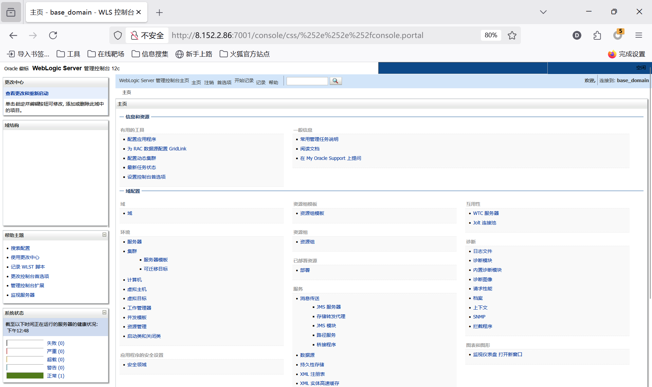Click 开始记录 in the toolbar

pyautogui.click(x=244, y=80)
